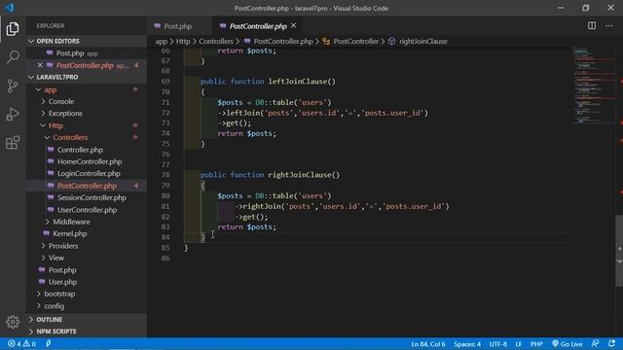Open UserController.php in the file tree

(87, 210)
